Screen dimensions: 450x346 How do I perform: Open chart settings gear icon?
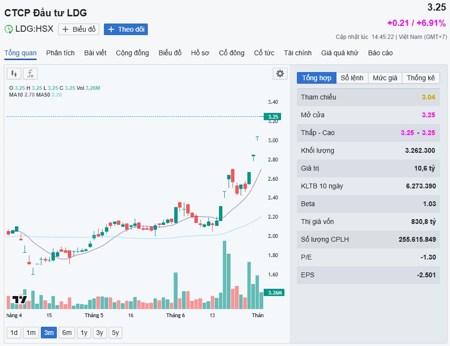[x=280, y=74]
